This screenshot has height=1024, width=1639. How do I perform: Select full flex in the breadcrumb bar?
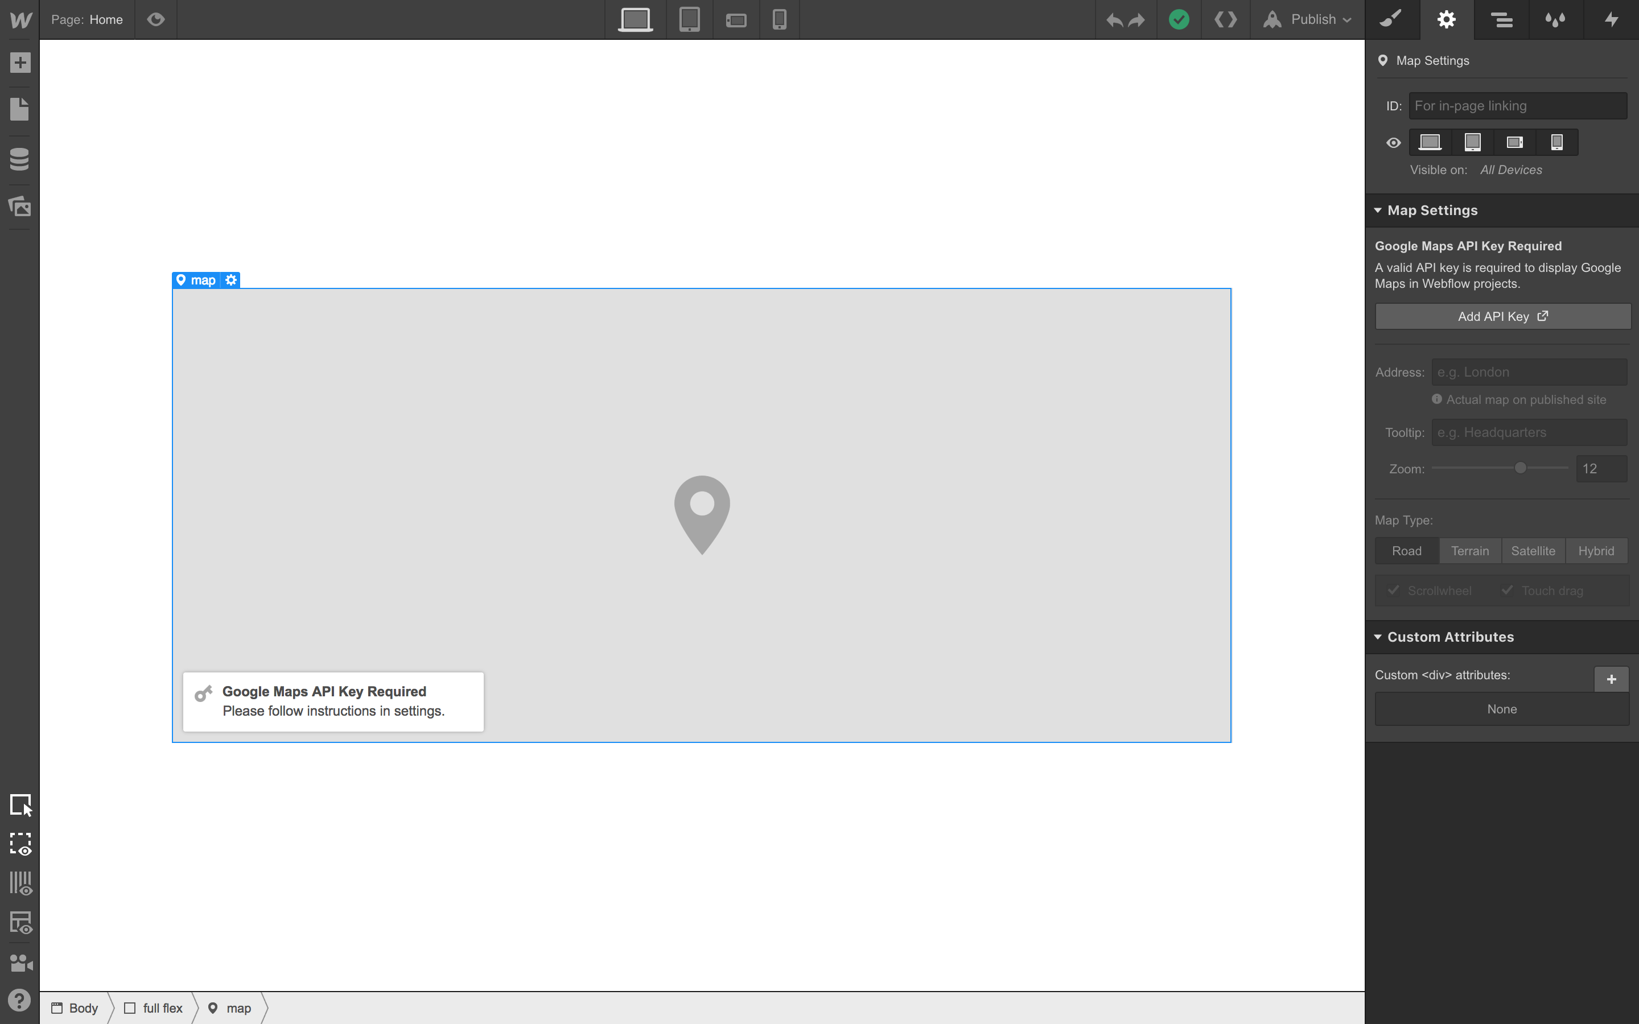pyautogui.click(x=161, y=1008)
